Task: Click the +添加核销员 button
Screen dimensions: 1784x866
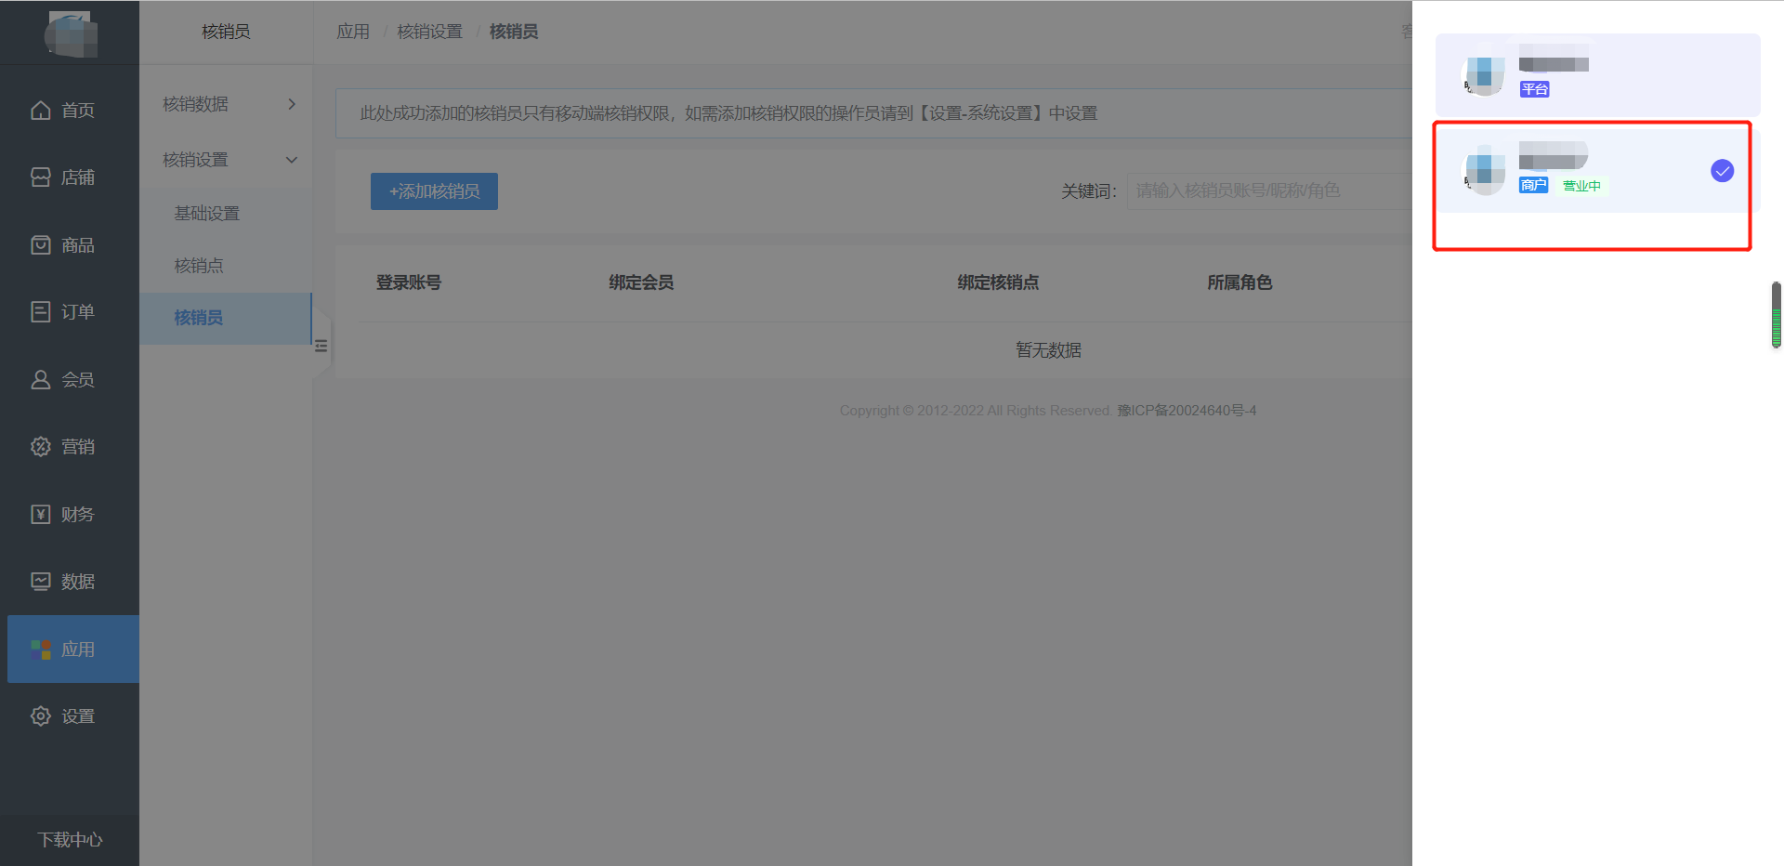Action: [x=434, y=191]
